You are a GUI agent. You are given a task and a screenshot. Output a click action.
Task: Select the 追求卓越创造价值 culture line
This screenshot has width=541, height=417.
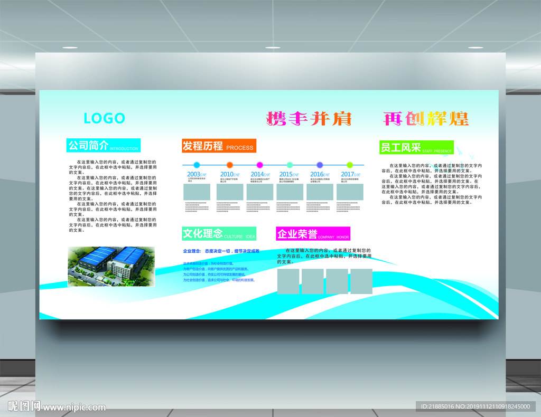[208, 263]
